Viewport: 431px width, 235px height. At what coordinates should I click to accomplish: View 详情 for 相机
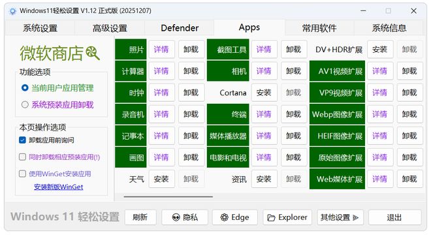coord(264,71)
